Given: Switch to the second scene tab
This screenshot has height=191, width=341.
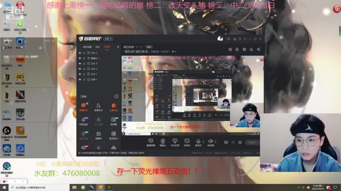Looking at the screenshot, I should point(98,47).
